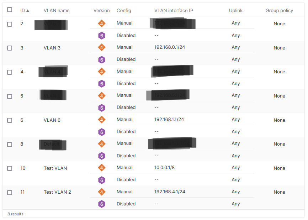The width and height of the screenshot is (308, 220).
Task: Click the orange IPv4 badge on VLAN ID 10 row
Action: point(102,167)
